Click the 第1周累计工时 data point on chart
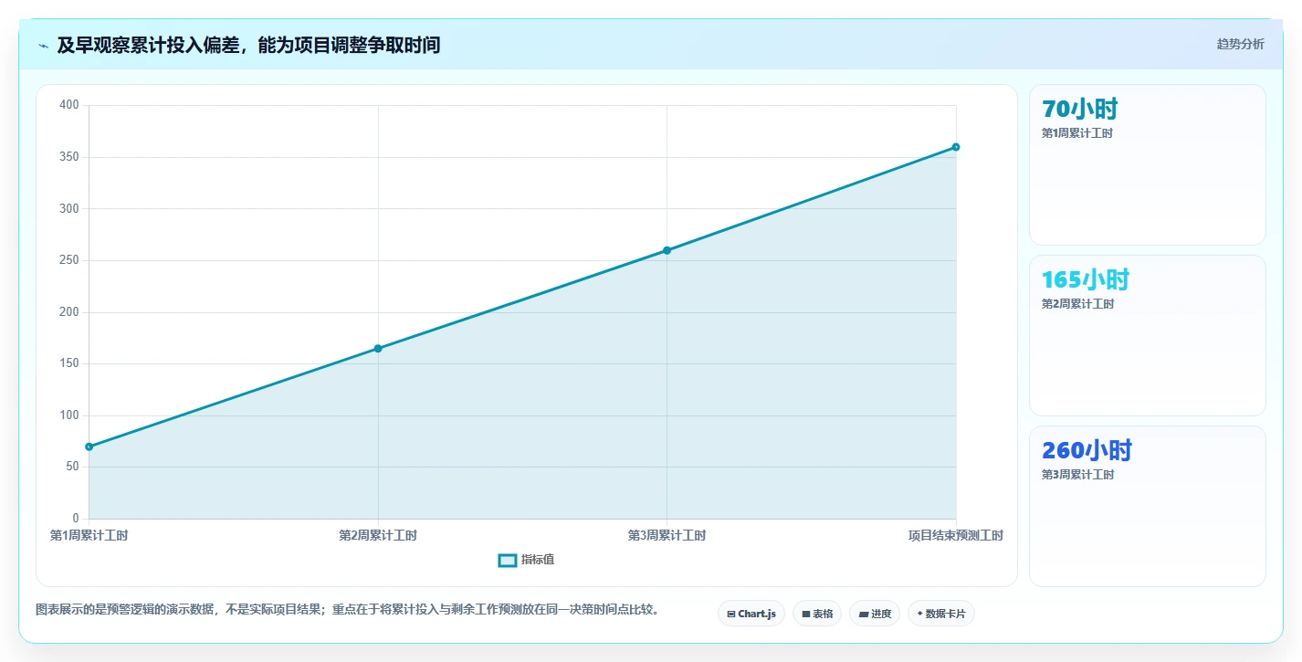The height and width of the screenshot is (662, 1302). point(89,447)
